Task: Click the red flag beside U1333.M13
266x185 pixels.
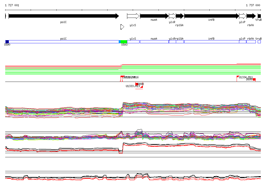Action: click(x=142, y=87)
